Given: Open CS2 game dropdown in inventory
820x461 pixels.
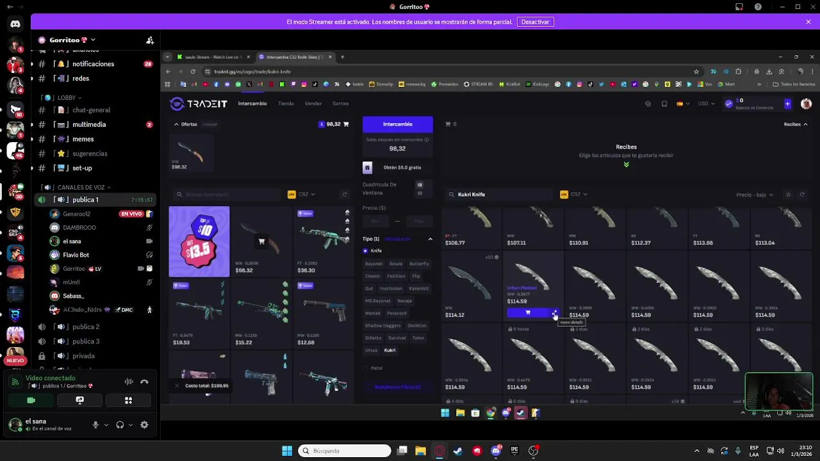Looking at the screenshot, I should (x=302, y=194).
